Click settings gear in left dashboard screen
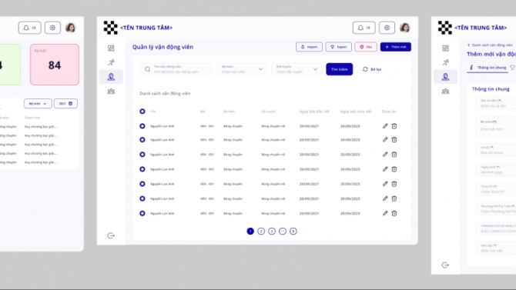The height and width of the screenshot is (290, 516). point(52,28)
